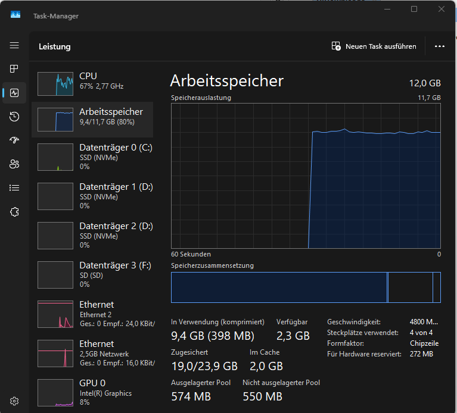Image resolution: width=457 pixels, height=413 pixels.
Task: Open the three-dot more options menu
Action: [x=440, y=46]
